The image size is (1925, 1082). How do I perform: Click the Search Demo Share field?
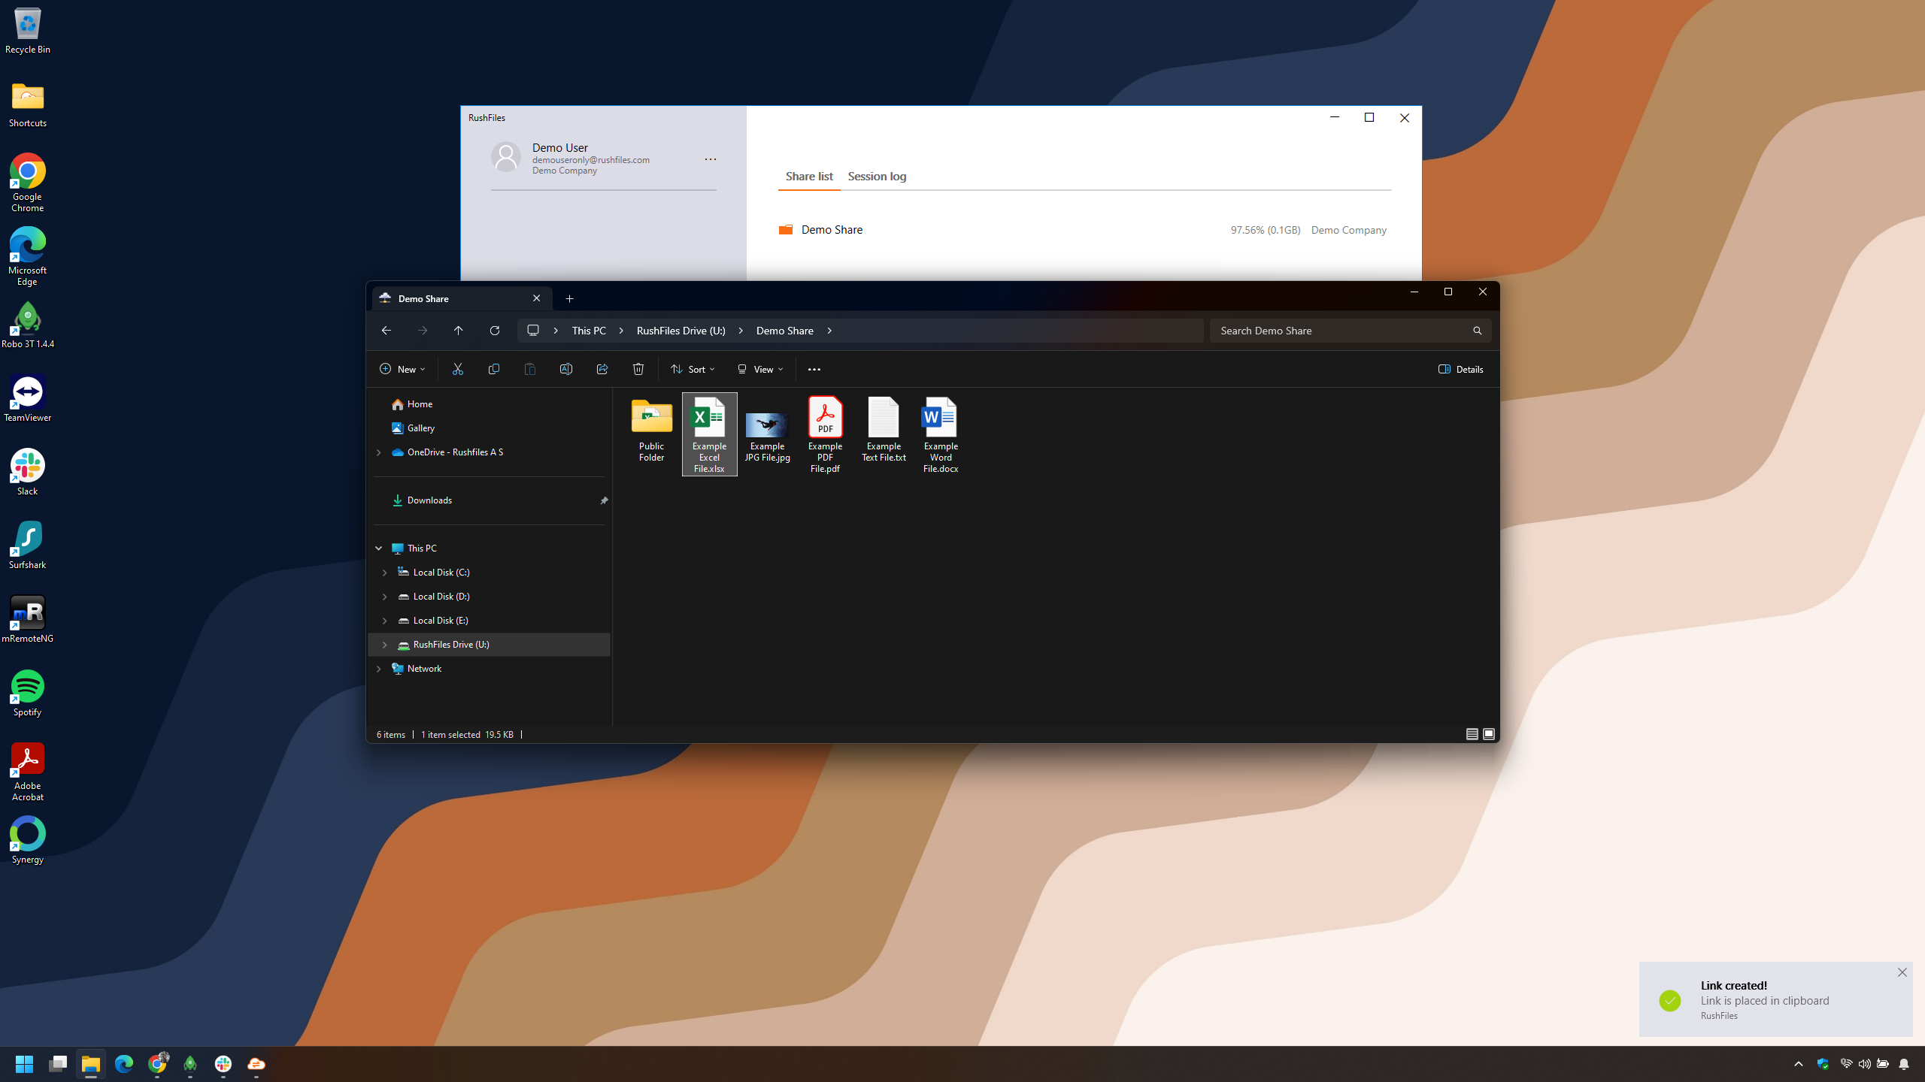tap(1342, 331)
